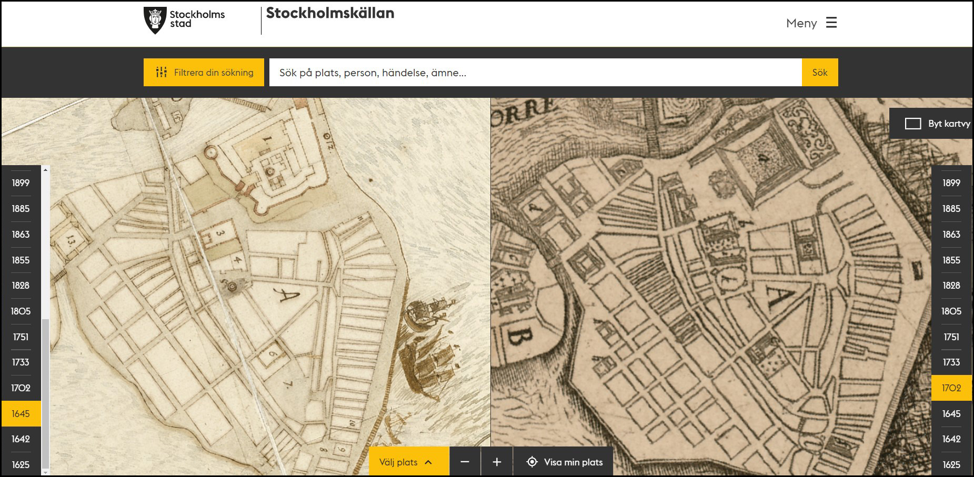
Task: Expand the Välj plats chevron
Action: click(428, 462)
